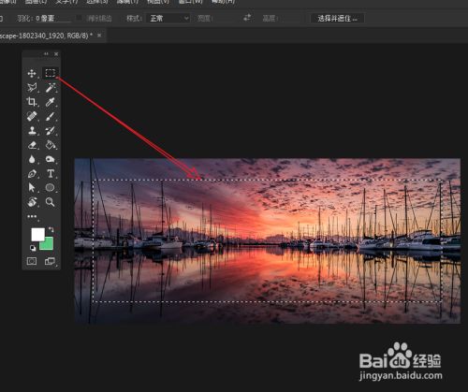Click the height 高度 input field
The image size is (468, 392).
(291, 19)
